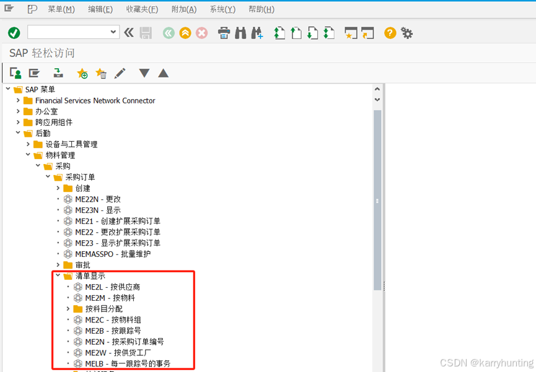Select ME22N - 更改 transaction
The width and height of the screenshot is (536, 372).
pyautogui.click(x=98, y=199)
